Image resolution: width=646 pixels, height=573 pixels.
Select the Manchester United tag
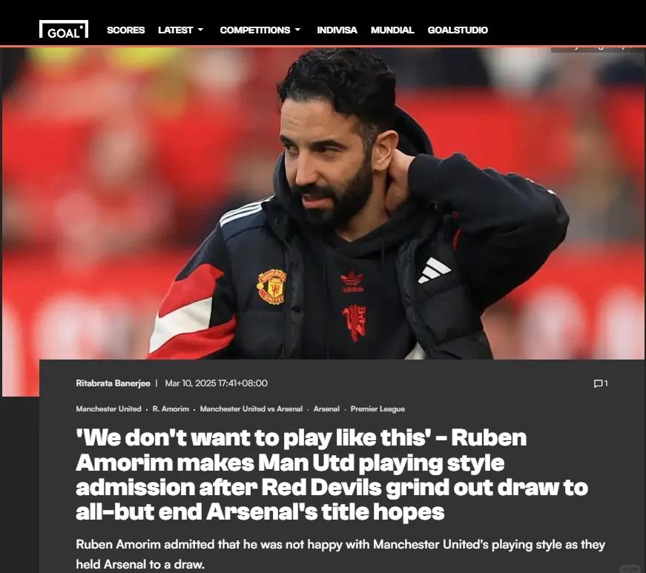click(x=109, y=408)
